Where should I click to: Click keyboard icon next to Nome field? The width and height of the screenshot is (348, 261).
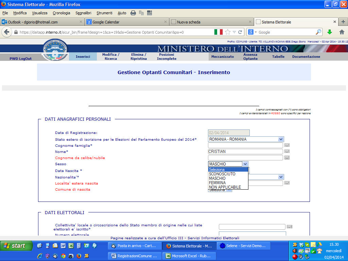click(x=287, y=152)
